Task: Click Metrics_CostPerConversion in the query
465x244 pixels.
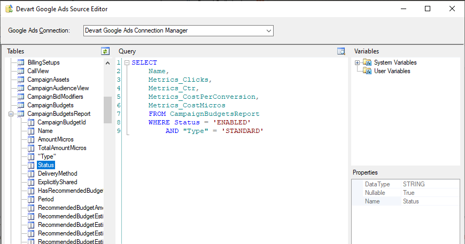Action: (202, 97)
